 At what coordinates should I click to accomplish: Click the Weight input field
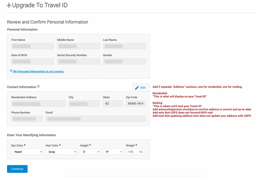click(132, 152)
